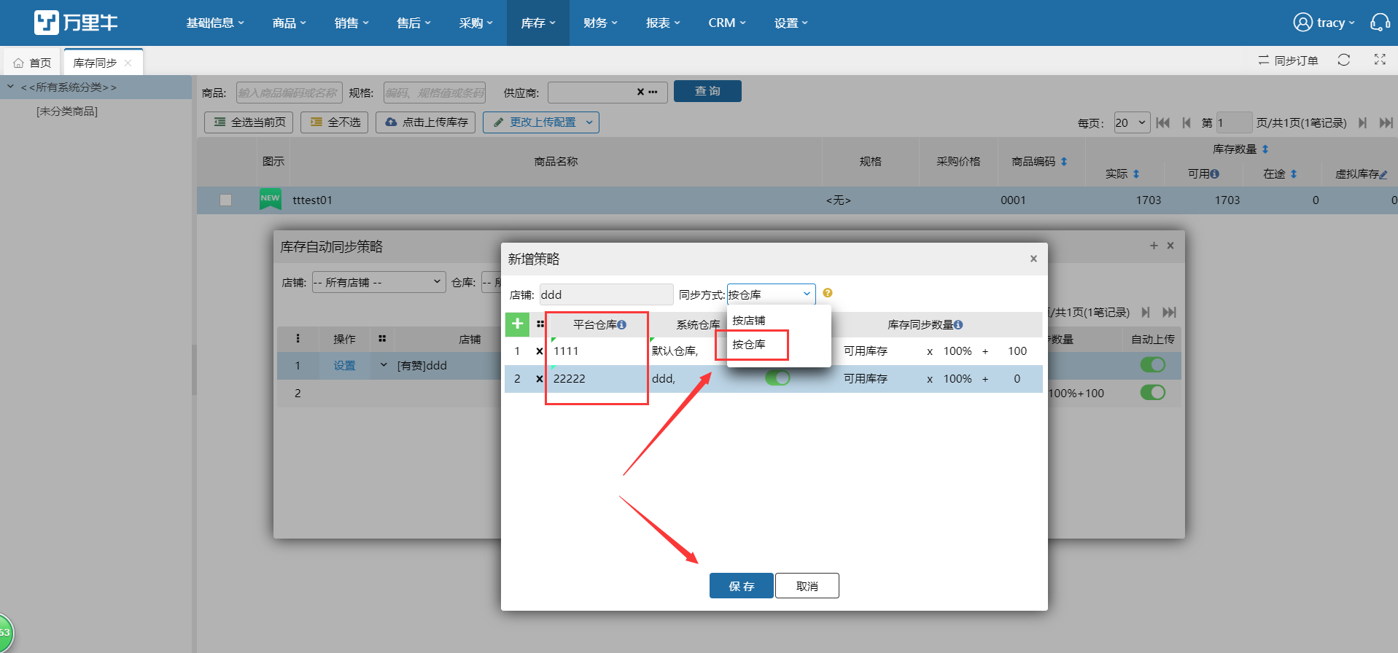
Task: Click the 设置 link in row 1
Action: [x=344, y=365]
